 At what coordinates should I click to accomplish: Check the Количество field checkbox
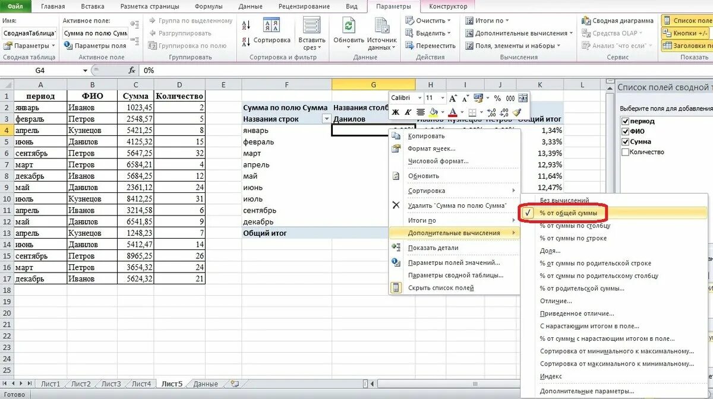point(624,152)
